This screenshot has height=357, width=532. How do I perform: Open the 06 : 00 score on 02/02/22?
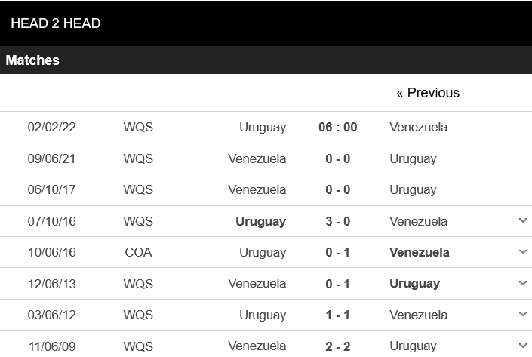pyautogui.click(x=337, y=127)
